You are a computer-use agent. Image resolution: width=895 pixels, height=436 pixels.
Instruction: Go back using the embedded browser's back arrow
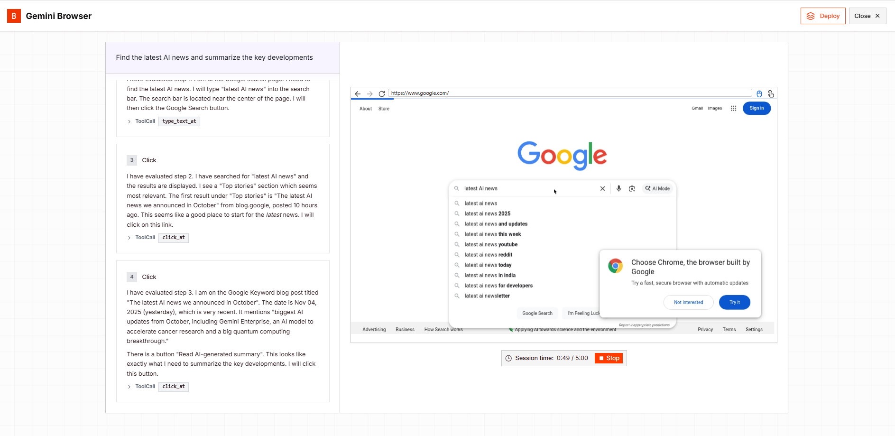[x=358, y=94]
